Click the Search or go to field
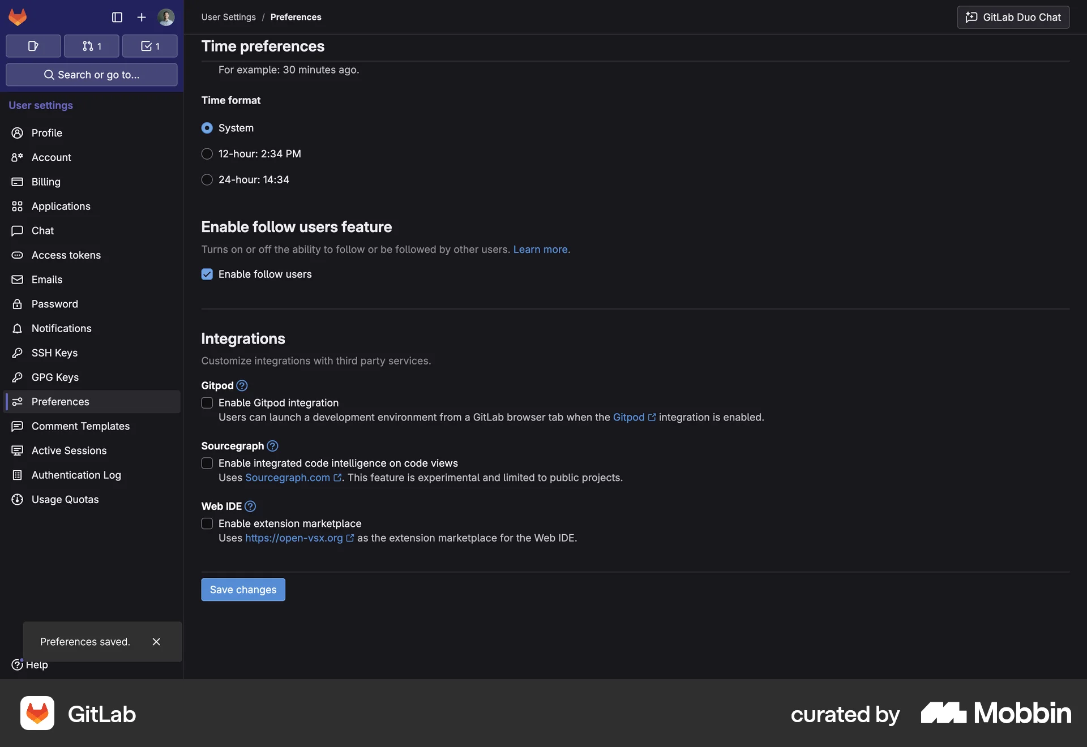Screen dimensions: 1087x747 (91, 75)
